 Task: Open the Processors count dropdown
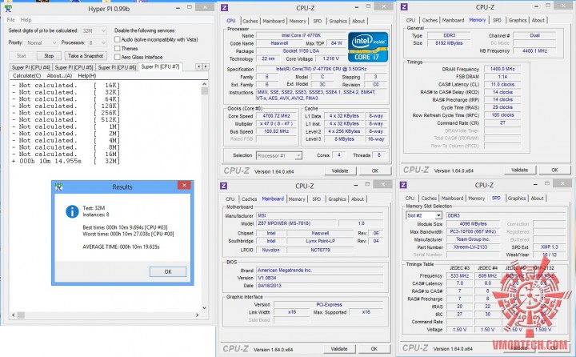(97, 43)
